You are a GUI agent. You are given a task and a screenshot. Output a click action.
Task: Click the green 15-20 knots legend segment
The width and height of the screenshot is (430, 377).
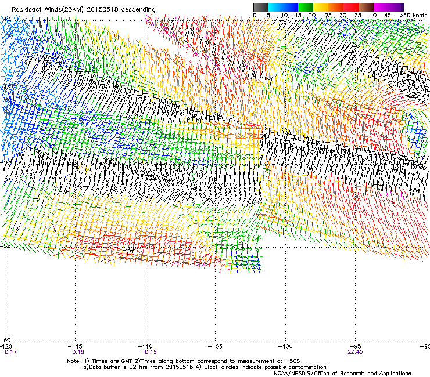click(306, 7)
